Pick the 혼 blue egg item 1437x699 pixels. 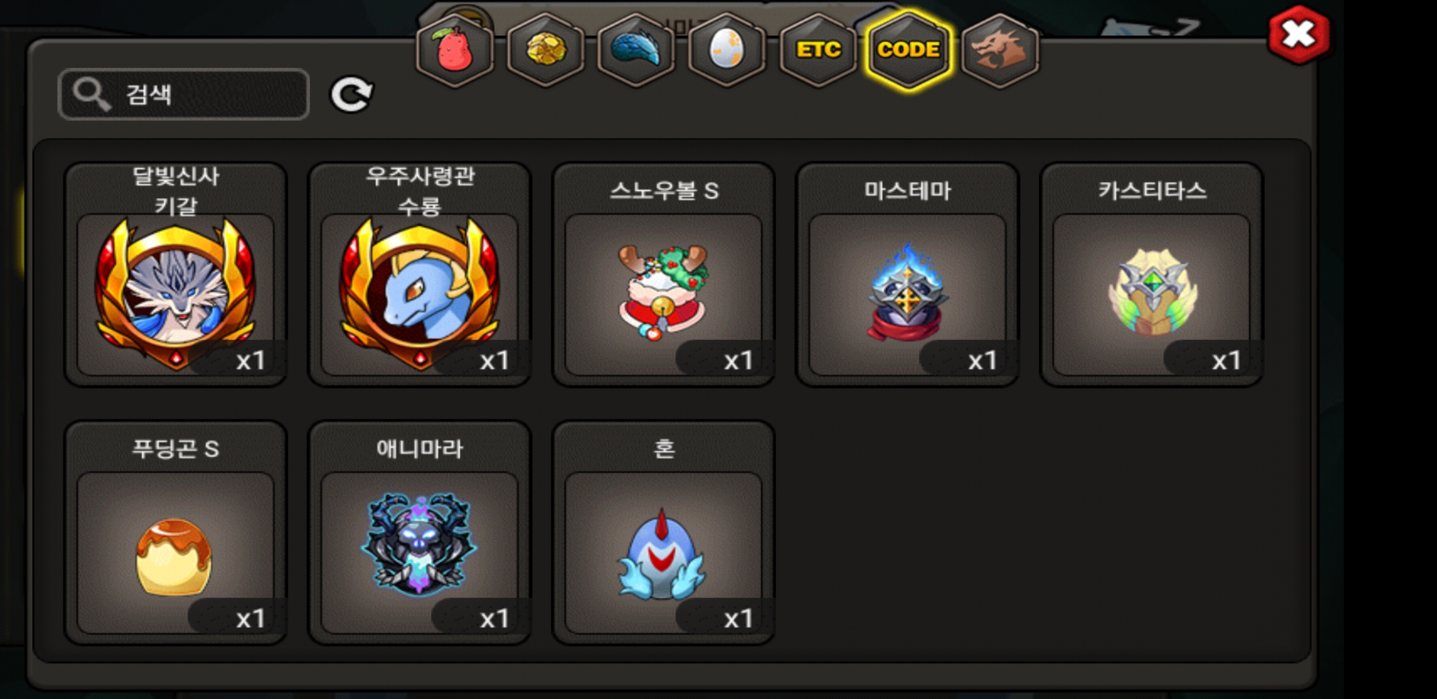pos(663,533)
